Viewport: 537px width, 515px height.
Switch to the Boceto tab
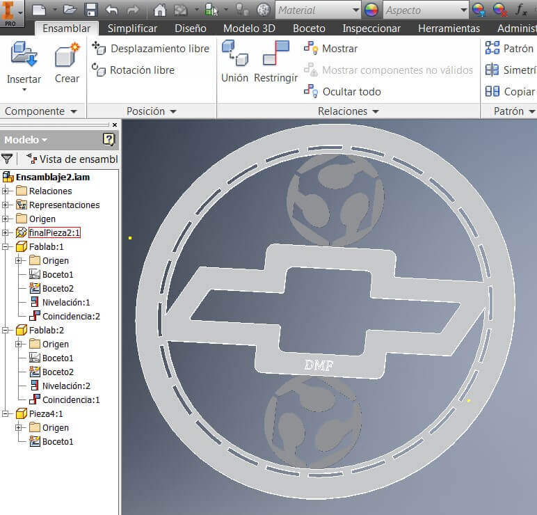309,28
